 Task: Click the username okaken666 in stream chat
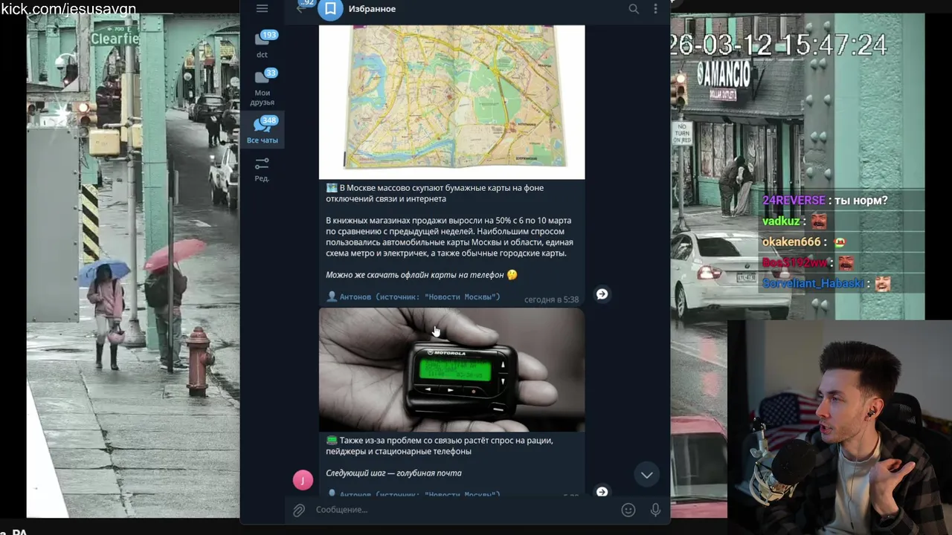coord(791,242)
